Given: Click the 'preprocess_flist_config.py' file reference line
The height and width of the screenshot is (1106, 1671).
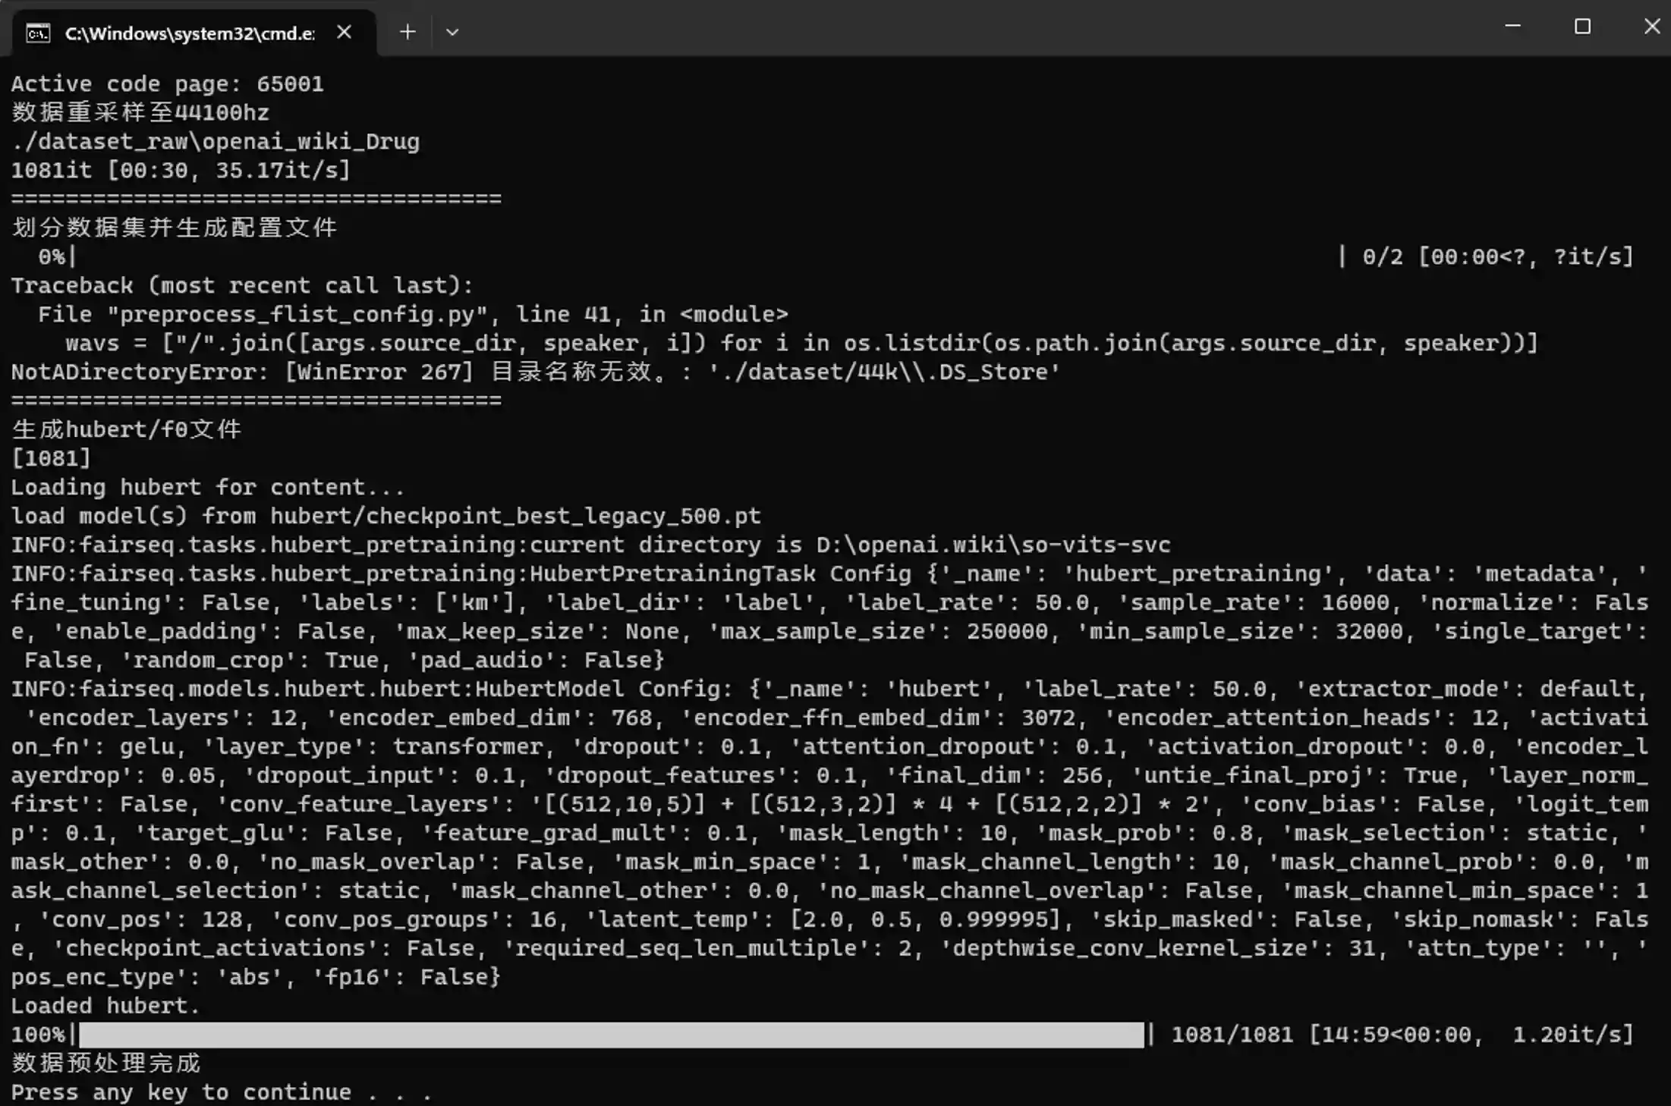Looking at the screenshot, I should 413,315.
